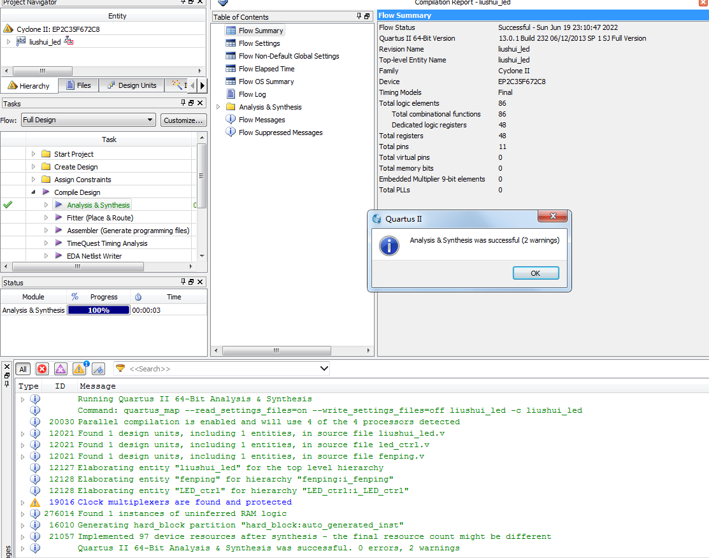Viewport: 709px width, 558px height.
Task: Filter messages by critical warnings
Action: [x=61, y=369]
